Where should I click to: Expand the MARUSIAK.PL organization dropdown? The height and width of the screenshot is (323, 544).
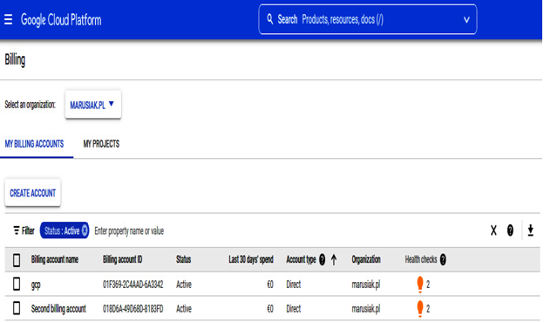pos(93,105)
